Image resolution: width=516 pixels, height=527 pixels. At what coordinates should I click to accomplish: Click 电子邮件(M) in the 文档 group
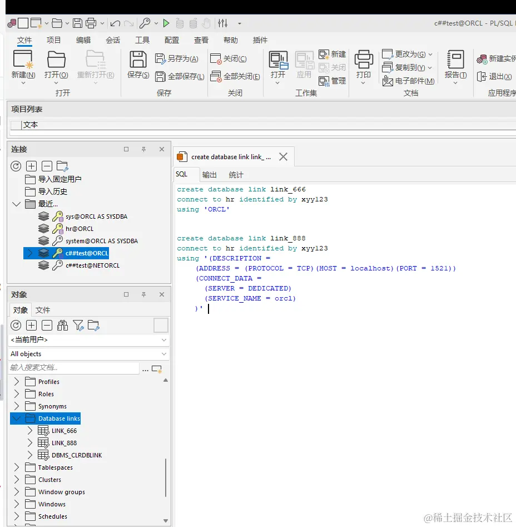pyautogui.click(x=409, y=81)
